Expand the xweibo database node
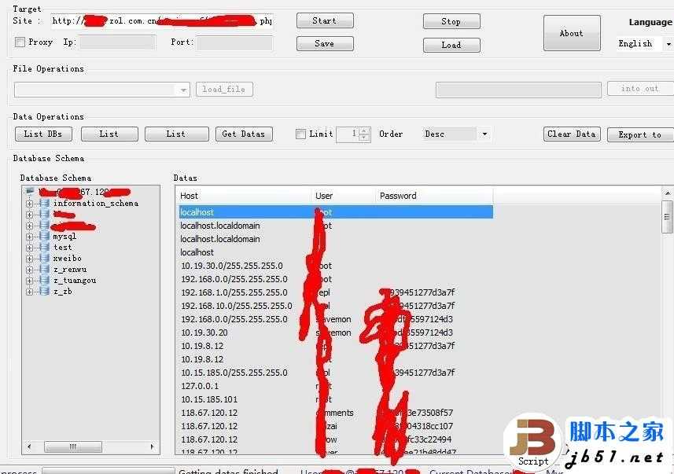 click(x=29, y=259)
